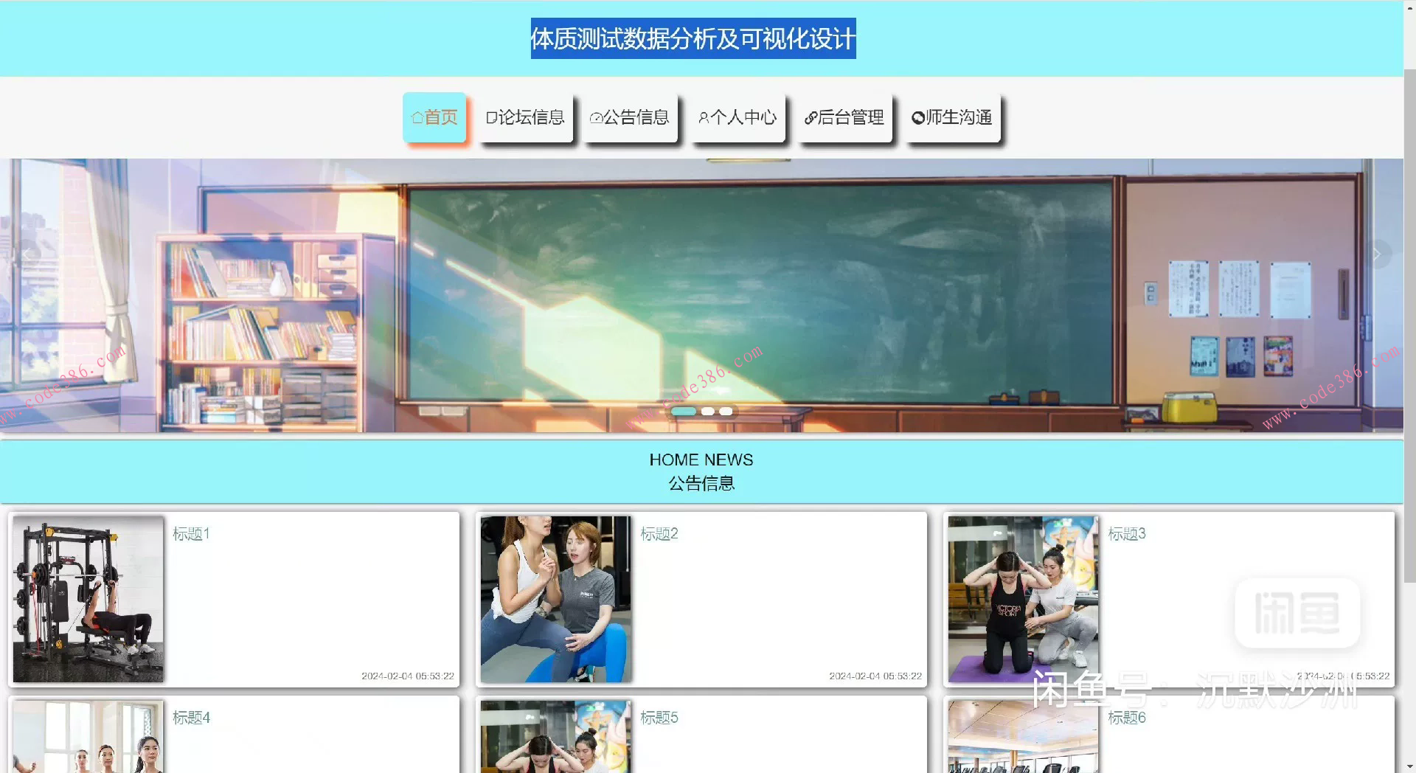This screenshot has width=1416, height=773.
Task: Click the photo thumbnail on the 标题2 card
Action: 555,598
